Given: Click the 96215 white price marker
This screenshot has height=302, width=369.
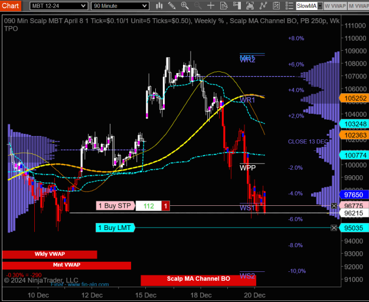Looking at the screenshot, I should 354,213.
